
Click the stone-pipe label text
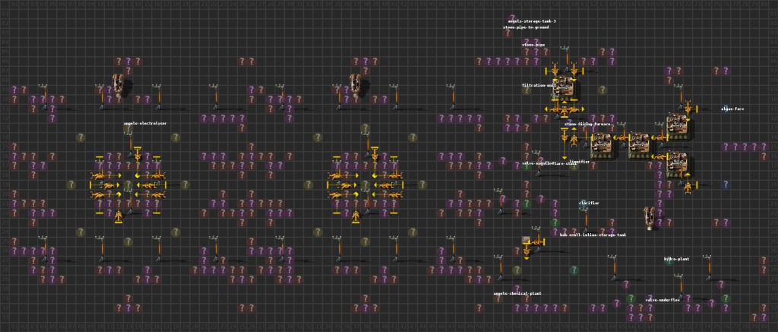(533, 45)
